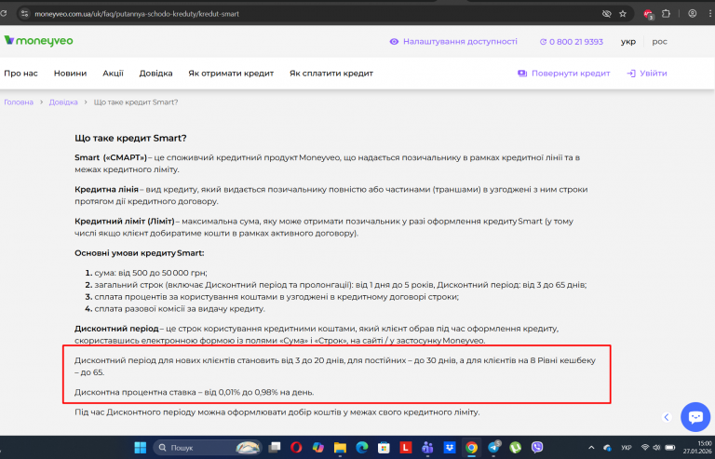Open battery status tray icon
Viewport: 715px width, 459px height.
[x=670, y=448]
